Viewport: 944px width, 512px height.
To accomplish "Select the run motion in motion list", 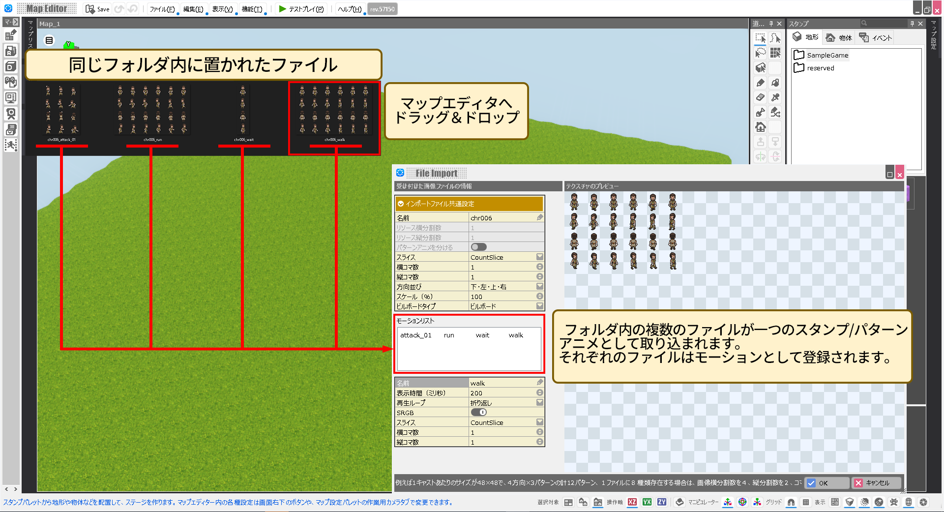I will click(x=449, y=335).
